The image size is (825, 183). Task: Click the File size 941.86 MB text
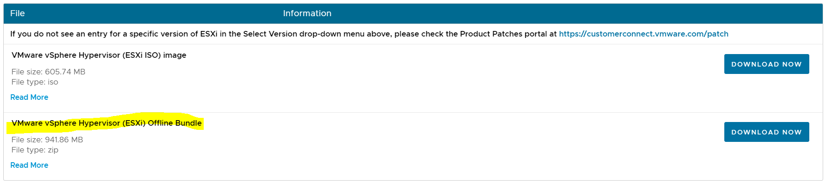point(47,140)
